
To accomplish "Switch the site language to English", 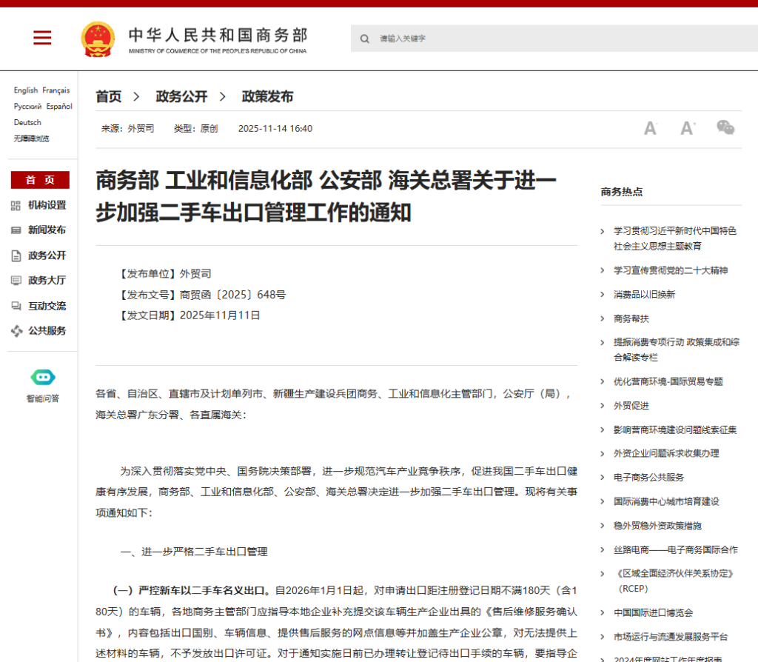I will (26, 90).
